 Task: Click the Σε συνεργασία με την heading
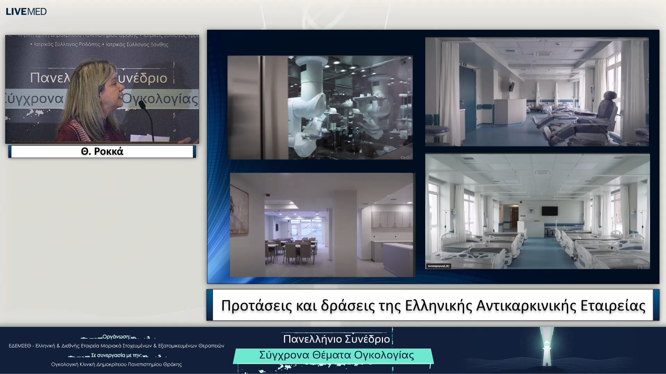tap(117, 355)
